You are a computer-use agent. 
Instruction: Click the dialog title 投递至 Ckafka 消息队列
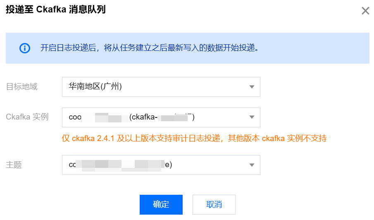coord(56,10)
